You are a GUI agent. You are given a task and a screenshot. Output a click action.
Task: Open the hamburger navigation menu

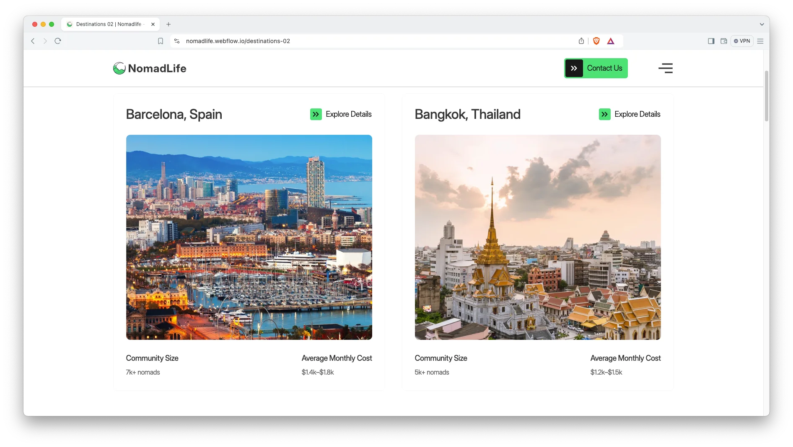[x=665, y=68]
